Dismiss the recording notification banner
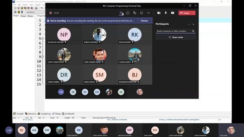The height and width of the screenshot is (137, 244). click(x=144, y=21)
